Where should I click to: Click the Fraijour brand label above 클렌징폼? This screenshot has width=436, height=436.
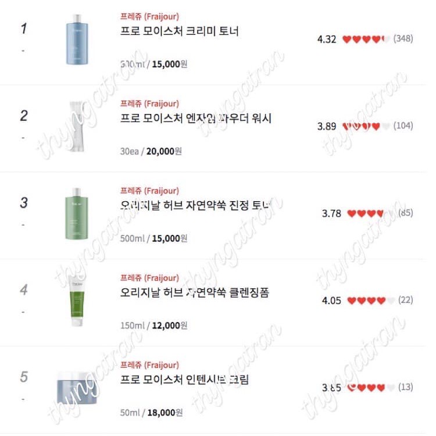[149, 278]
